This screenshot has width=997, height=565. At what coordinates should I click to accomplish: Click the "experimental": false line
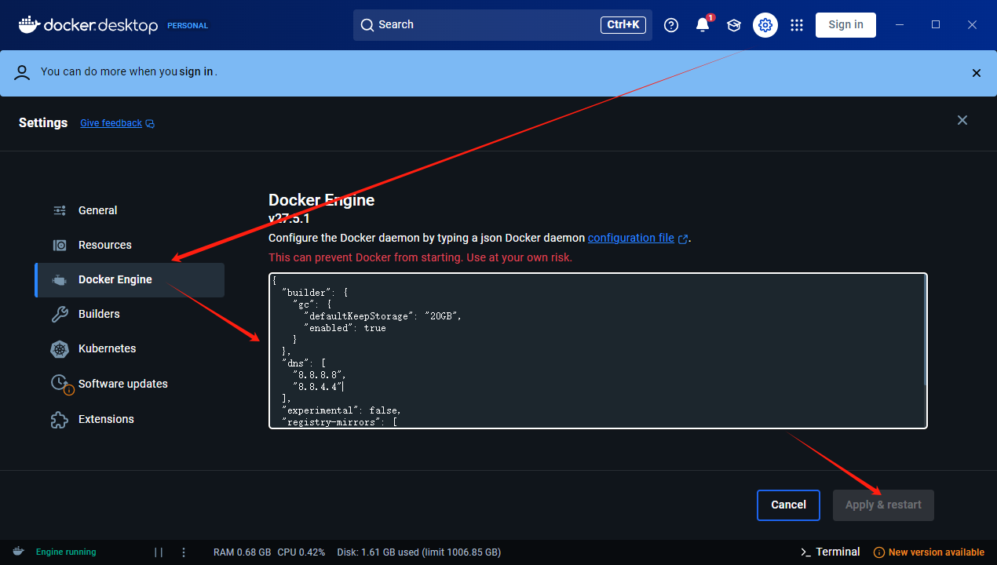pos(341,410)
